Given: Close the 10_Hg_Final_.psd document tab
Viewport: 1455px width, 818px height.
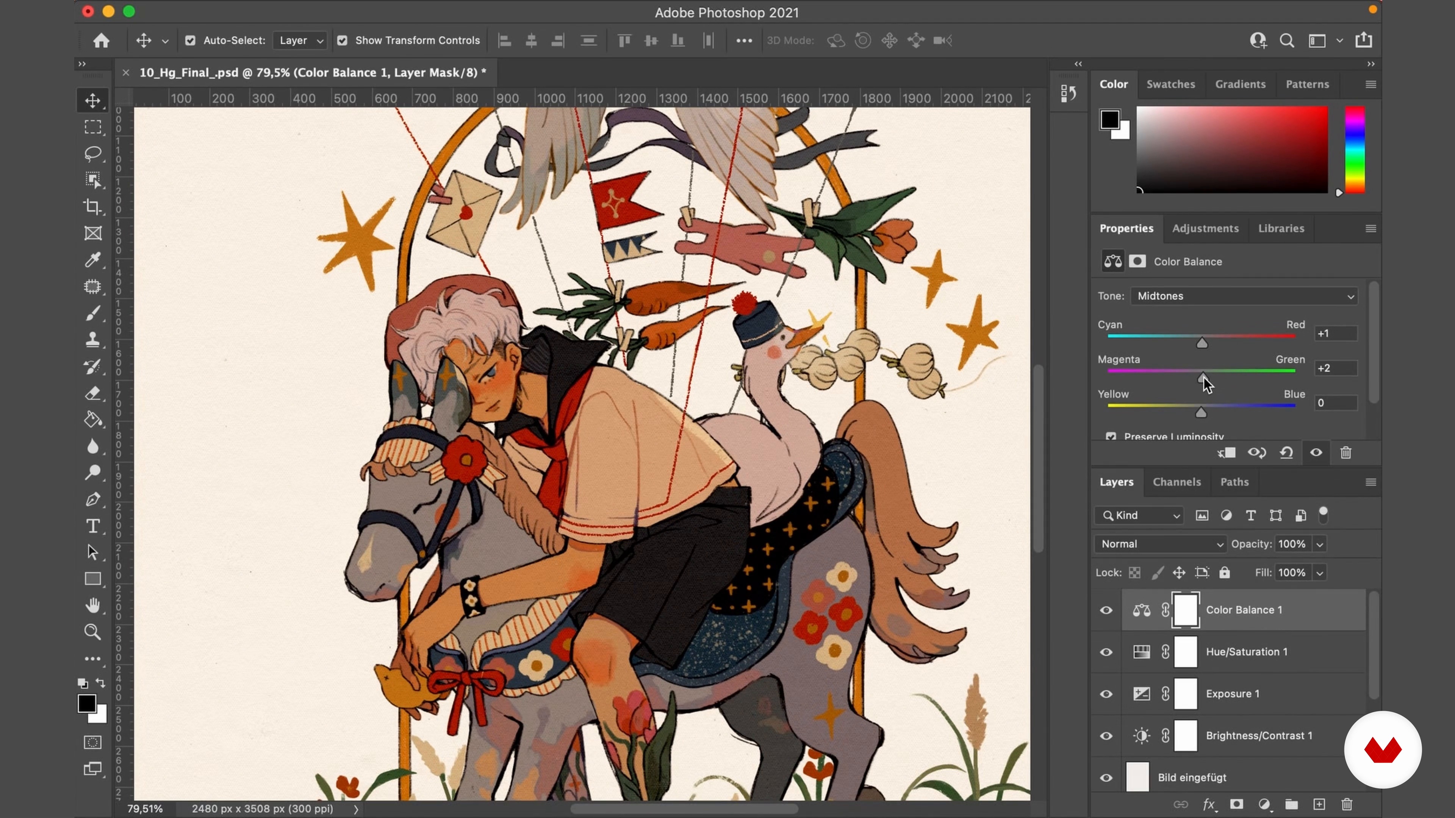Looking at the screenshot, I should 126,72.
